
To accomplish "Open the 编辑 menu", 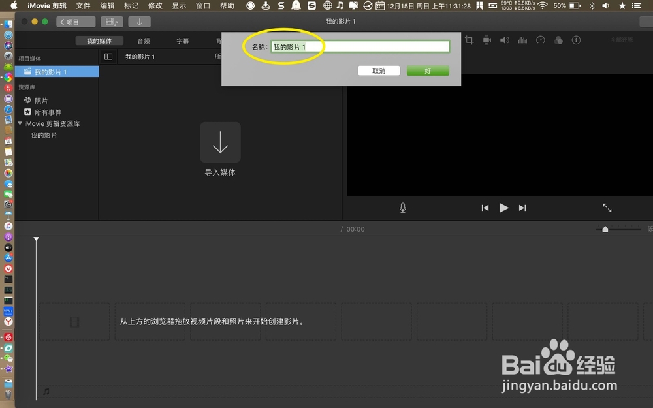I will tap(107, 6).
